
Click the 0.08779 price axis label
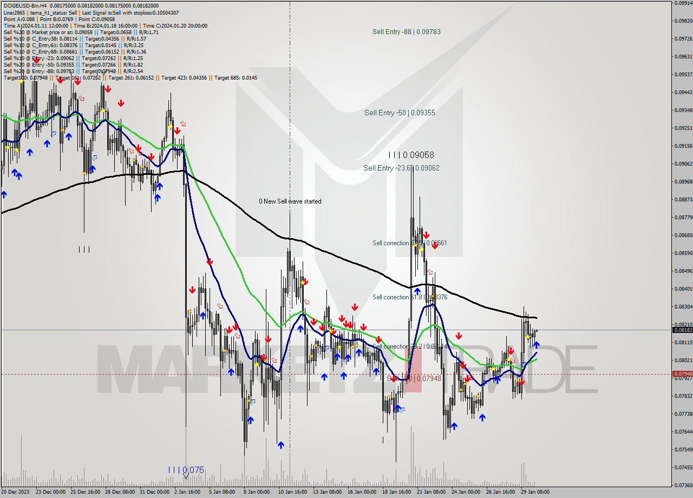684,217
